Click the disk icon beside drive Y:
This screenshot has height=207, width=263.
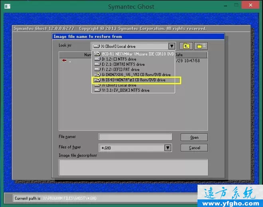point(97,91)
